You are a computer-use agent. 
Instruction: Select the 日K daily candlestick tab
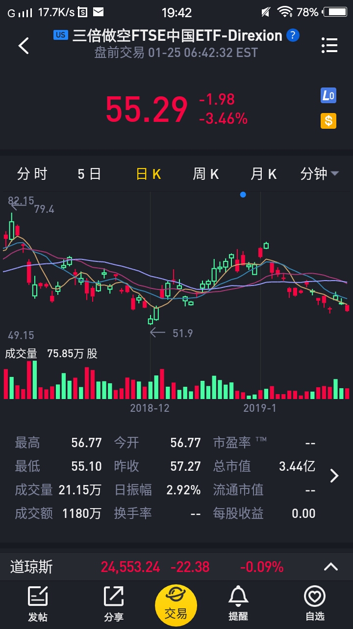point(149,174)
